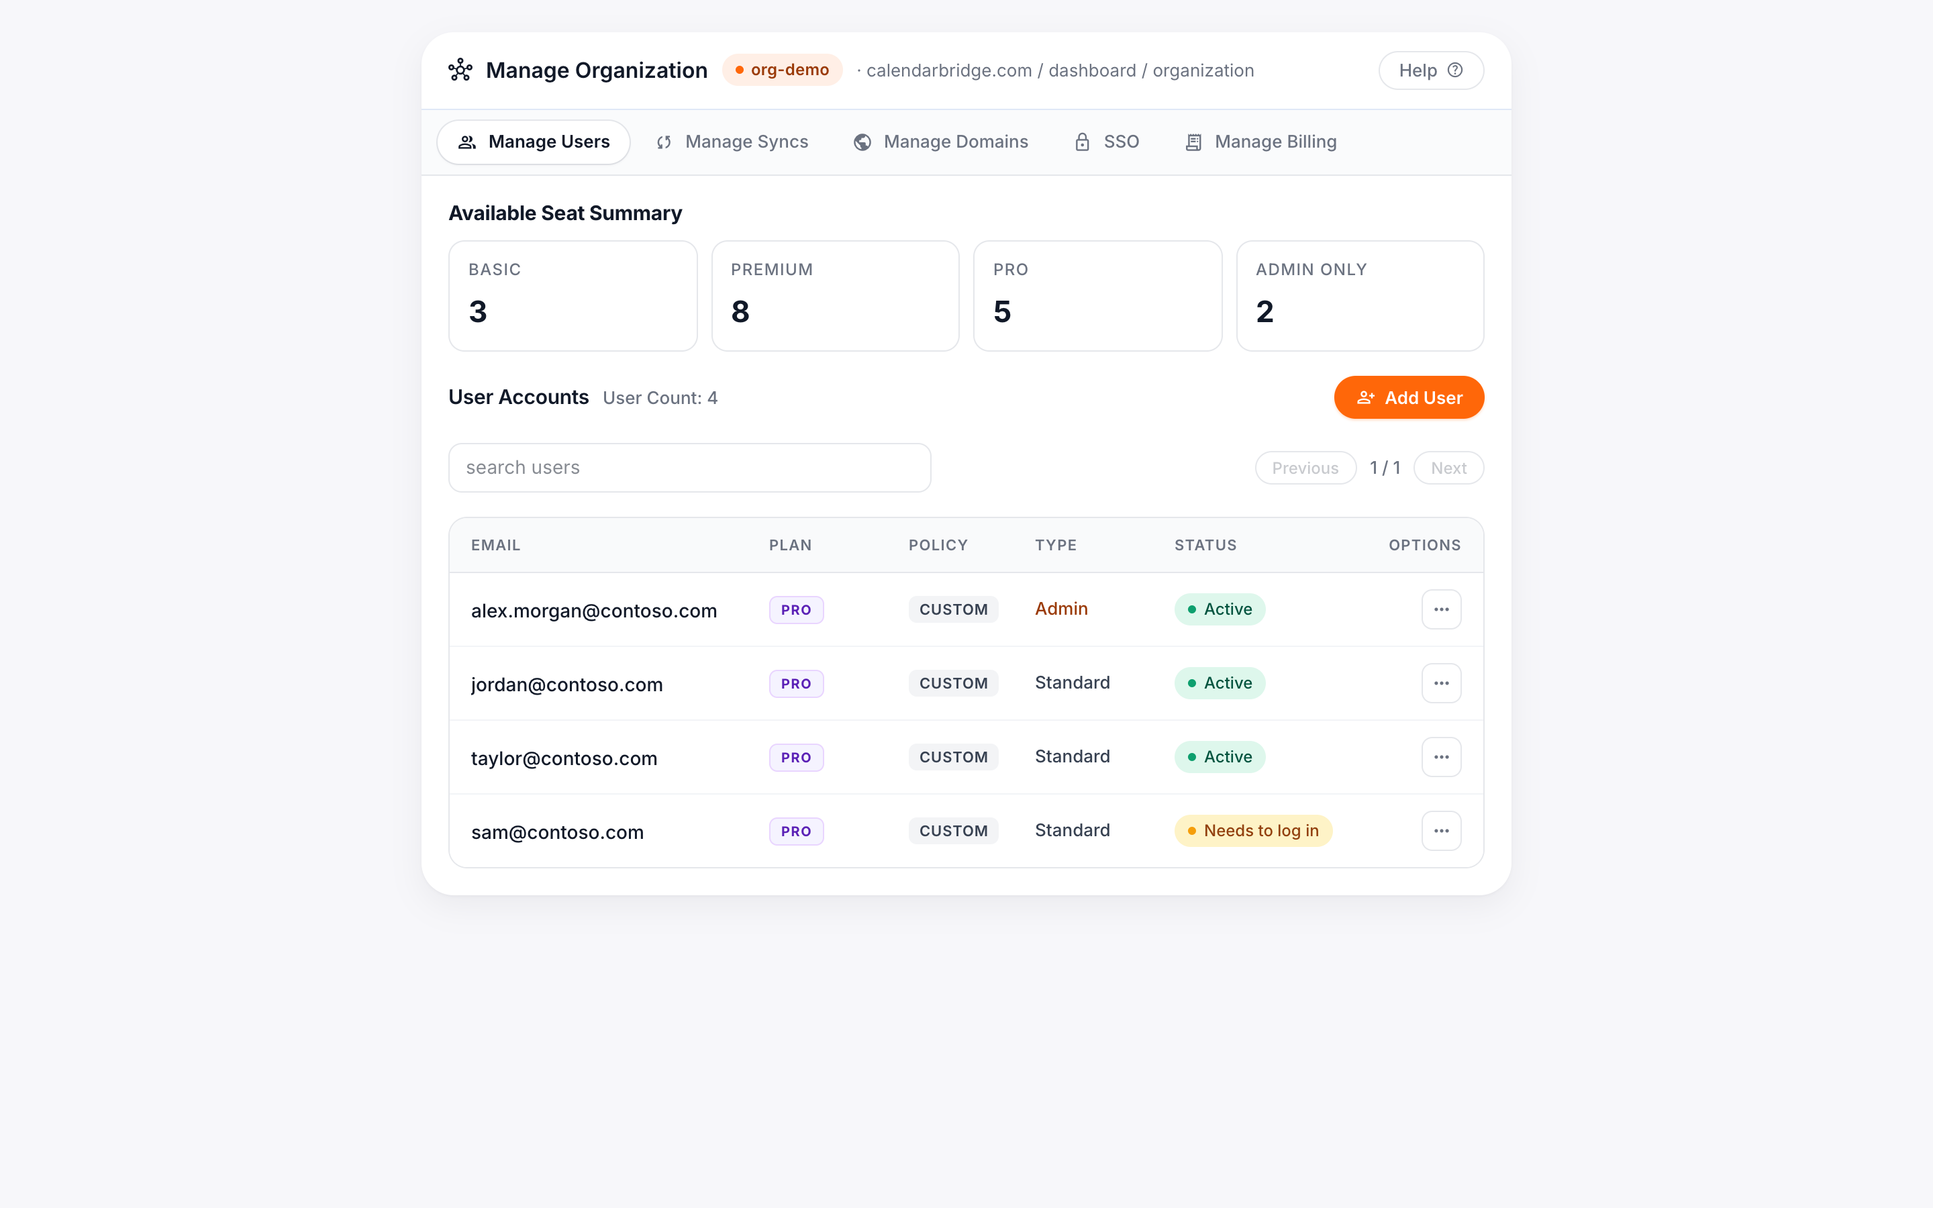Click the Needs to log in status
Screen dimensions: 1933x1208
(x=1252, y=831)
